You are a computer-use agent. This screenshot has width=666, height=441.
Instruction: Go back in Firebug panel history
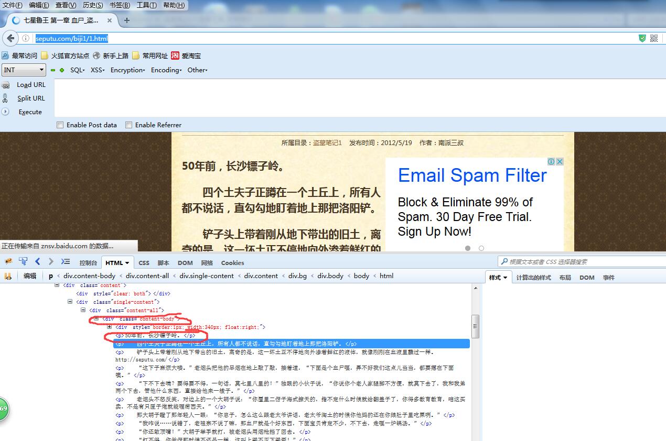pos(38,261)
